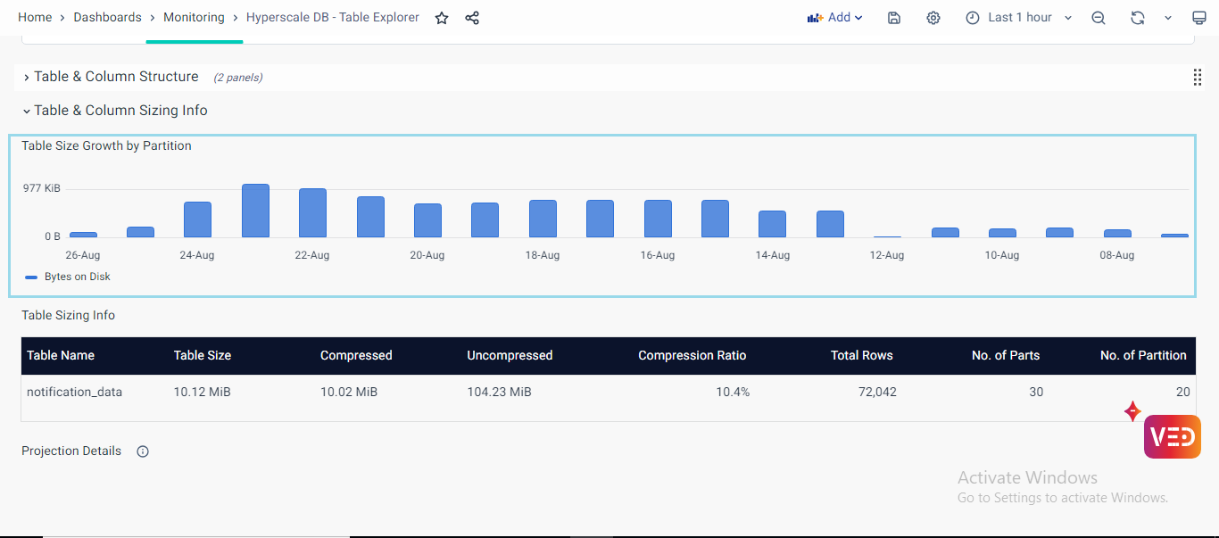Viewport: 1219px width, 538px height.
Task: Sort by the Table Size column header
Action: pos(203,355)
